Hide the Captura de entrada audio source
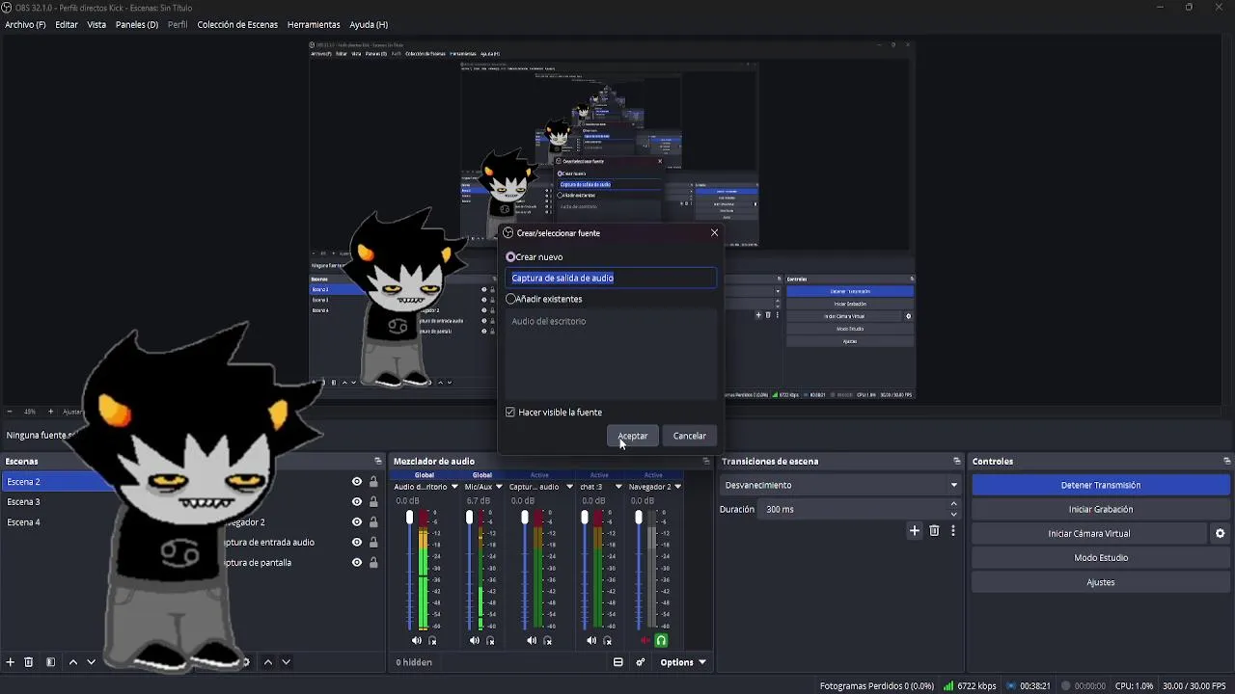This screenshot has width=1235, height=694. tap(357, 543)
